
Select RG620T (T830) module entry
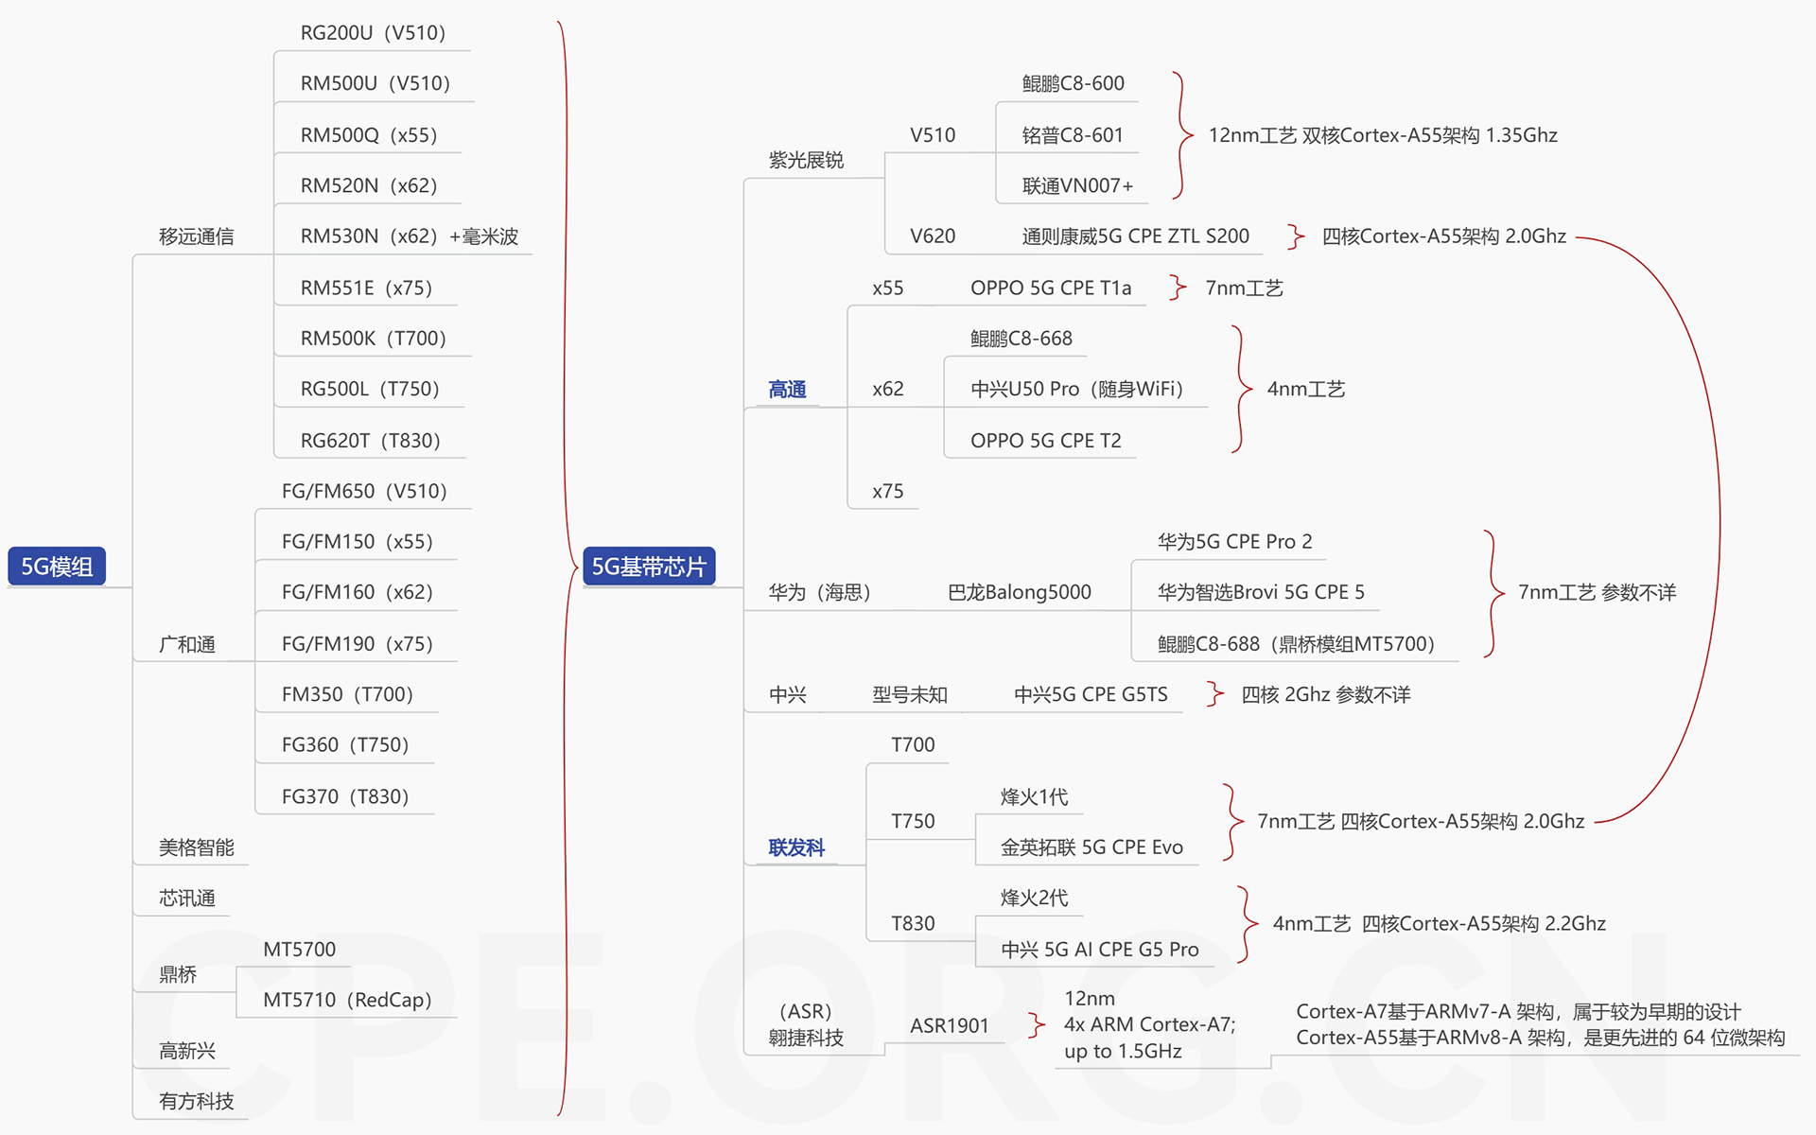[x=371, y=441]
